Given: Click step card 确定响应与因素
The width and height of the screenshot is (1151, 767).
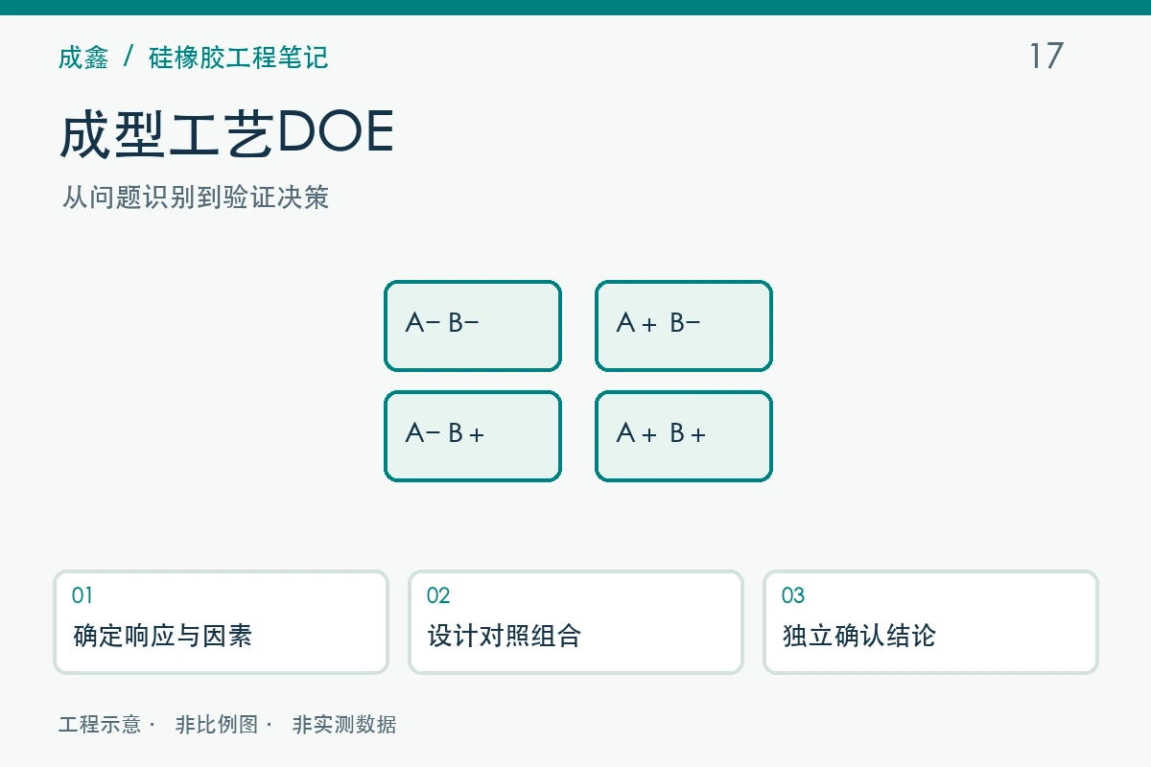Looking at the screenshot, I should [x=221, y=622].
